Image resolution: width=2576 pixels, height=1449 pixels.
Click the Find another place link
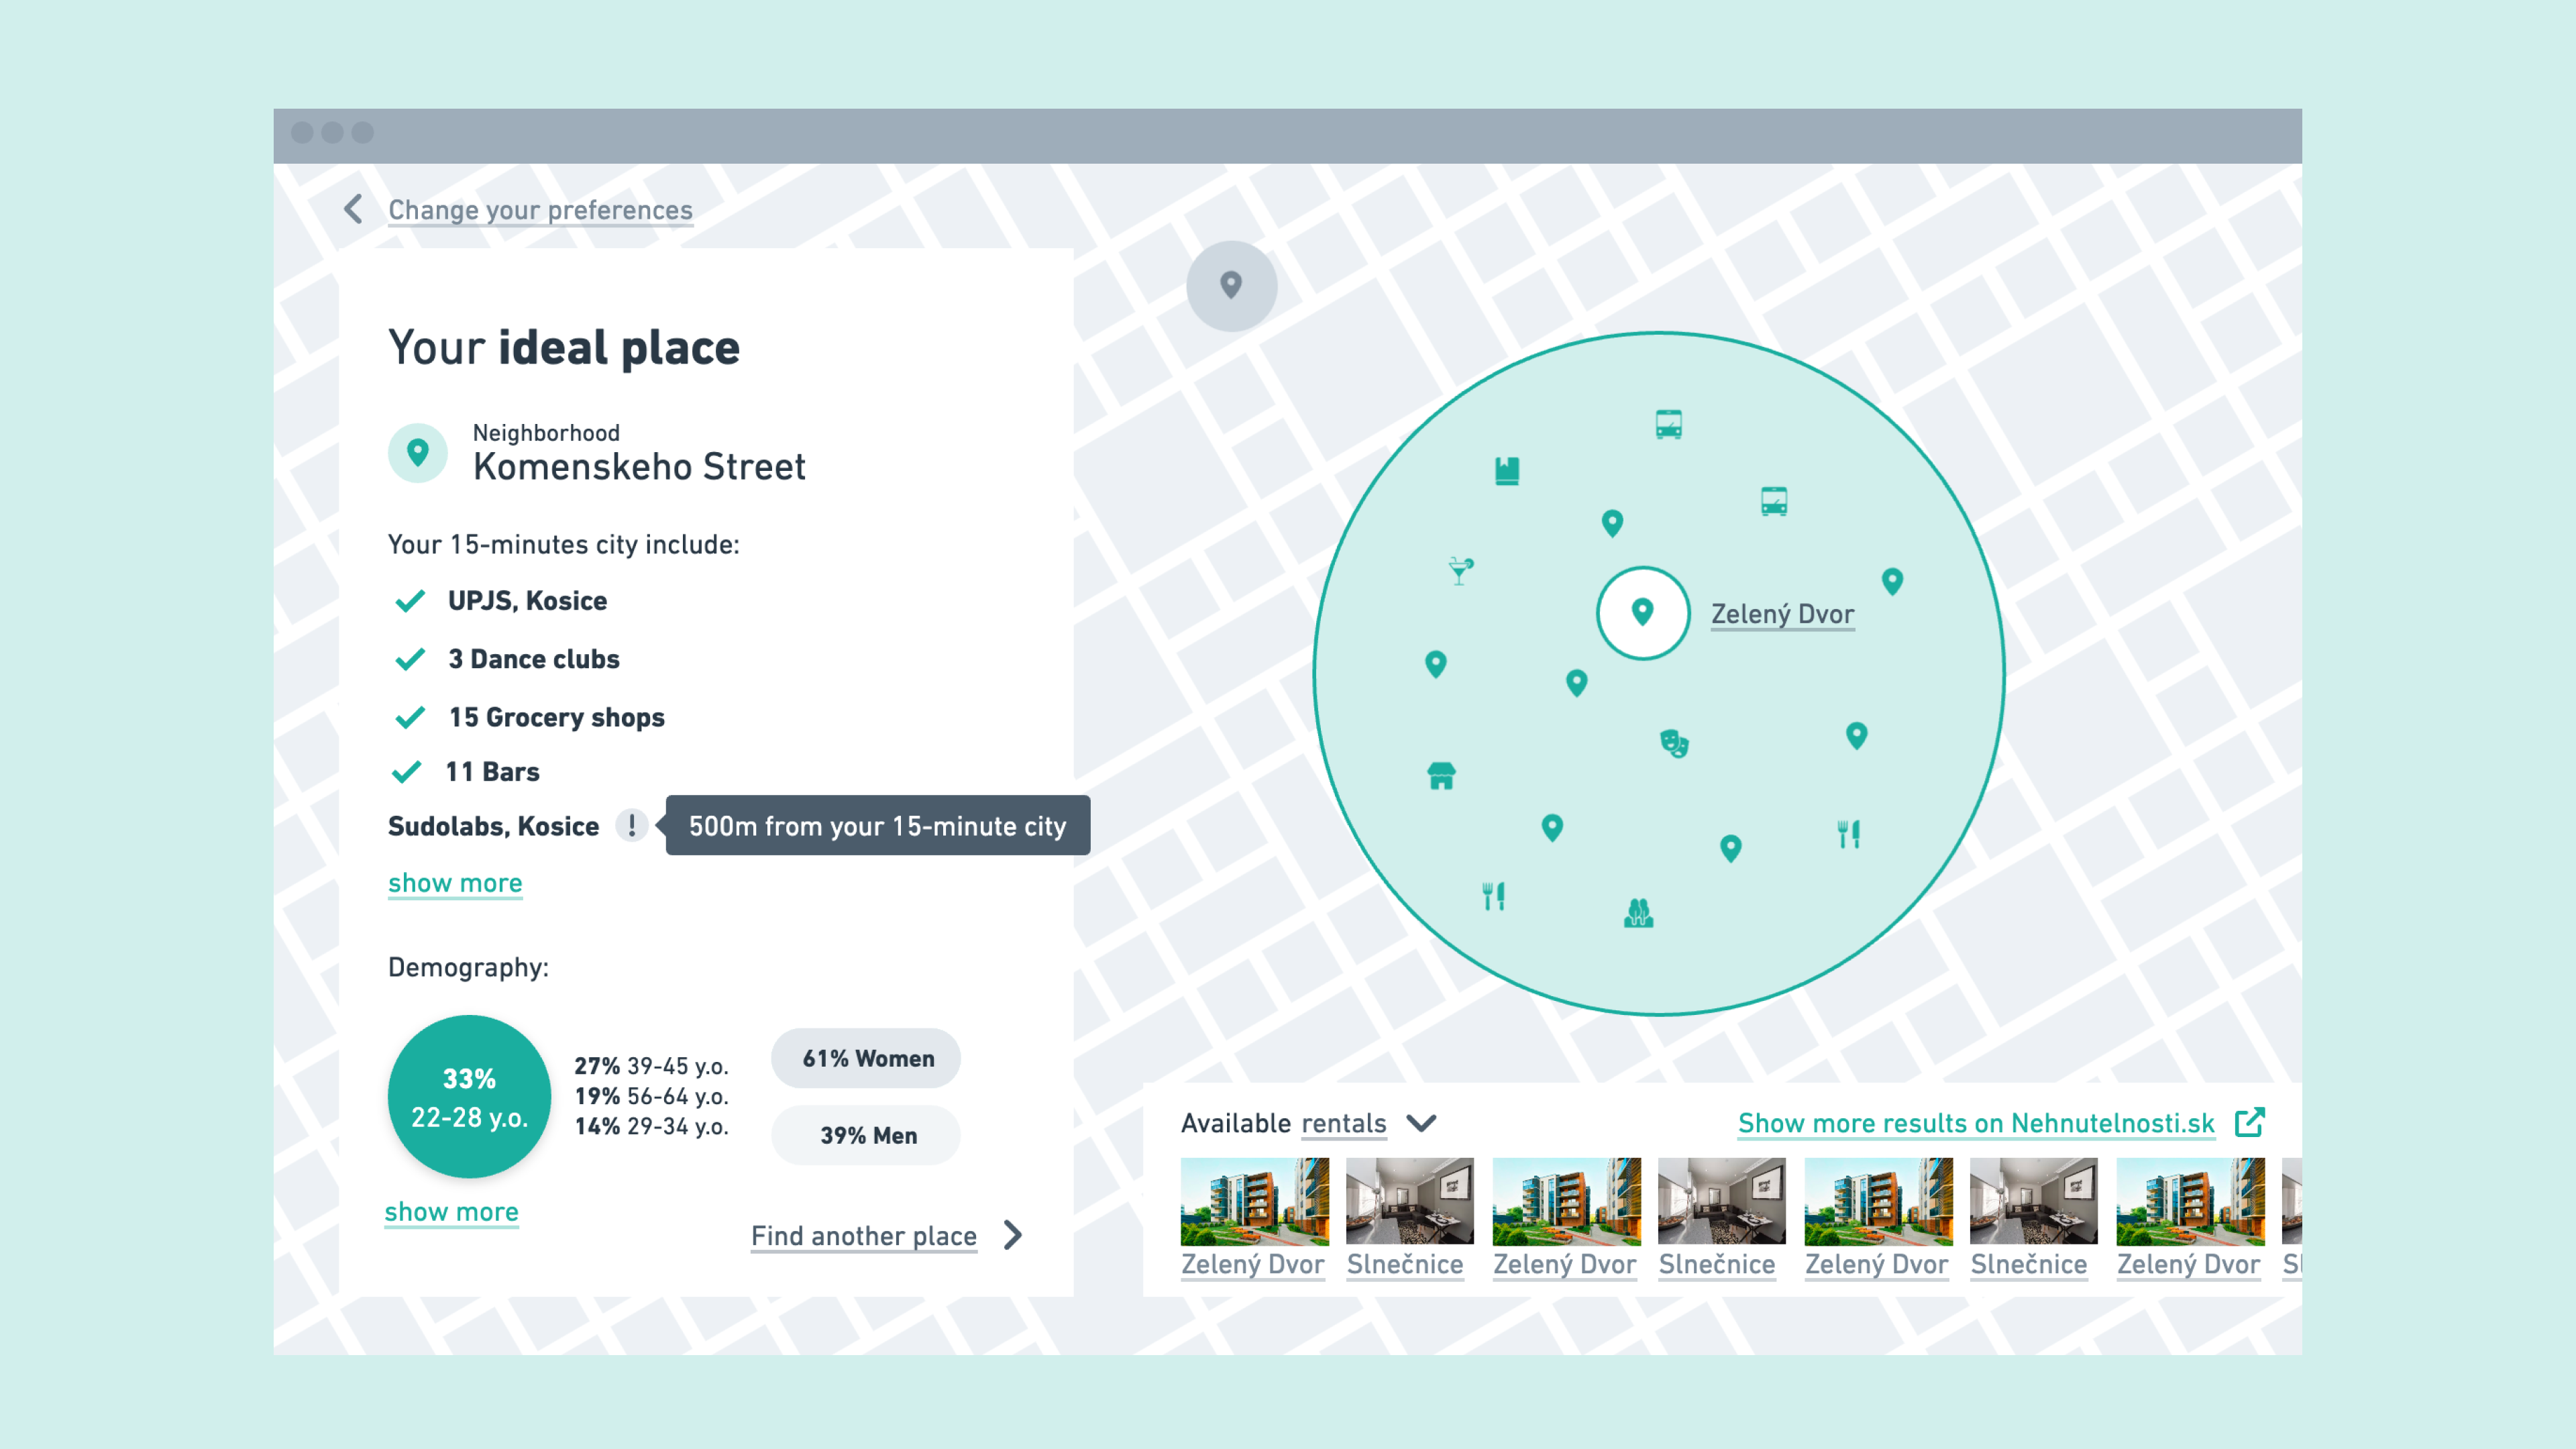coord(864,1236)
